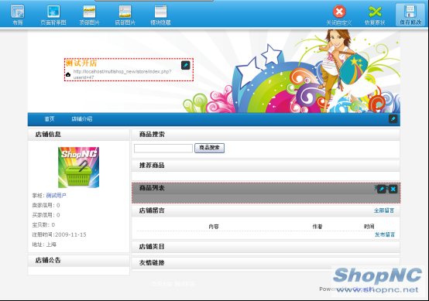Click the 注册时间:2009-11-15 text
429x301 pixels.
point(59,234)
